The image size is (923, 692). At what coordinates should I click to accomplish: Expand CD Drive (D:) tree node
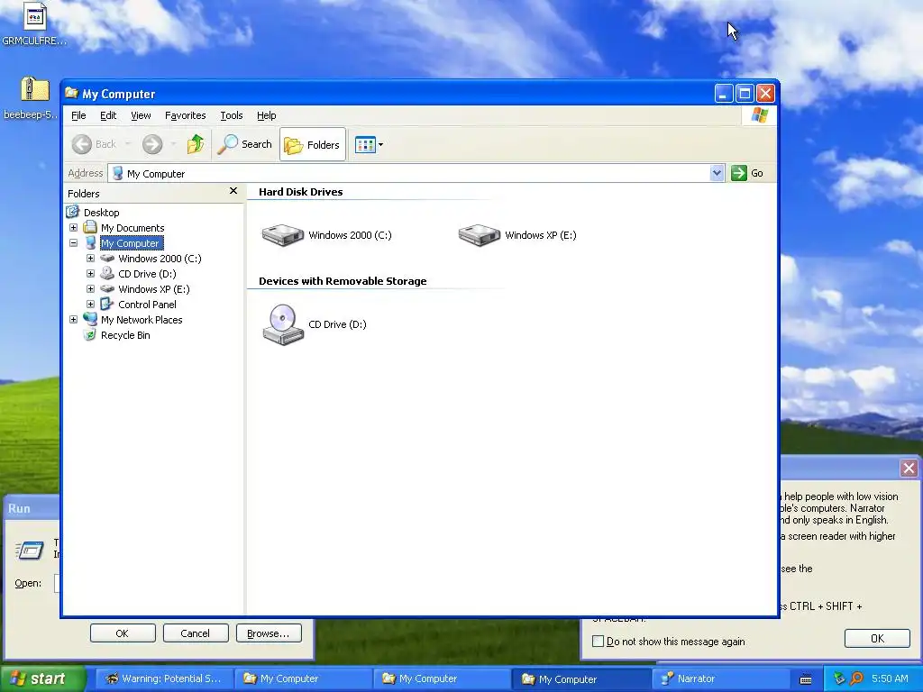pyautogui.click(x=91, y=274)
